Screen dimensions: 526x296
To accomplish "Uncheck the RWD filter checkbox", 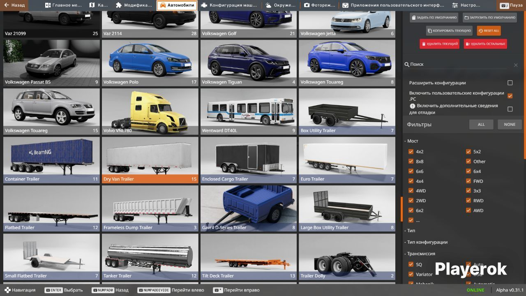I will (468, 201).
